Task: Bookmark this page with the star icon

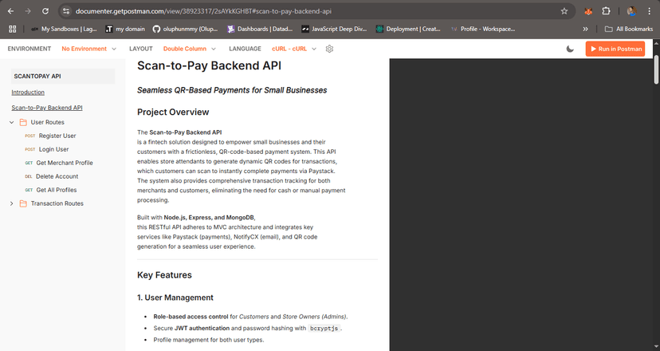Action: (x=564, y=11)
